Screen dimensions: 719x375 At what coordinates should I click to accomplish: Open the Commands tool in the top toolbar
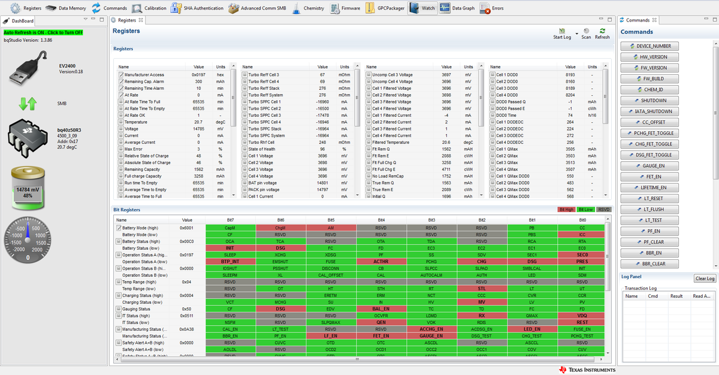108,8
